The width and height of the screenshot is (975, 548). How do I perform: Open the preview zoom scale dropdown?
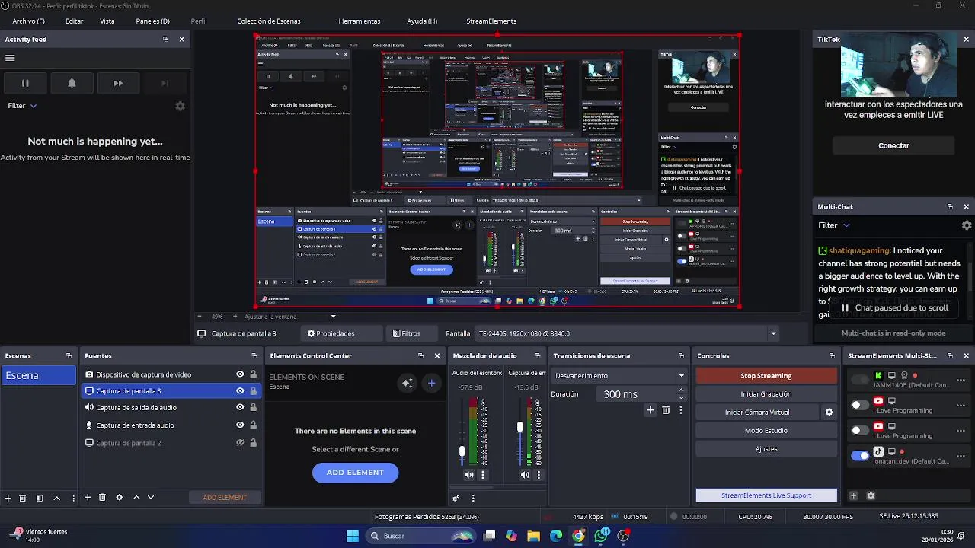(x=333, y=317)
